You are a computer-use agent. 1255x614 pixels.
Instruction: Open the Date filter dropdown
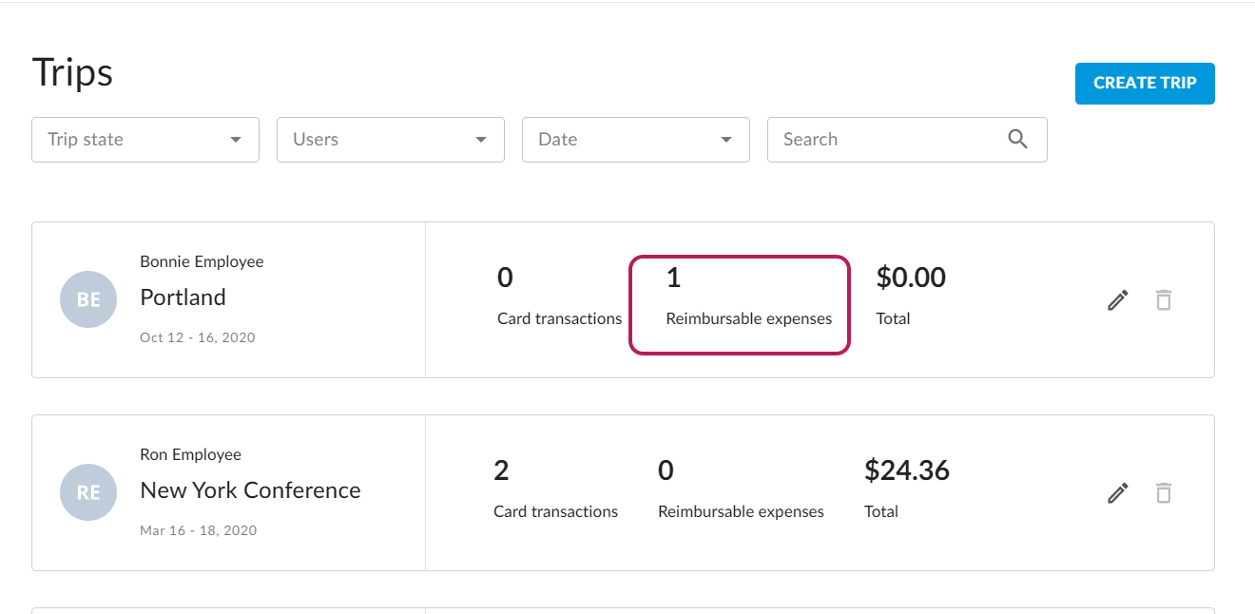(x=635, y=140)
